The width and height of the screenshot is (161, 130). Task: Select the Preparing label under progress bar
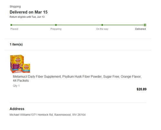pos(56,29)
